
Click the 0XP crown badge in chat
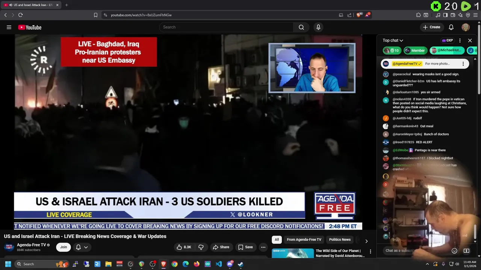click(x=447, y=40)
